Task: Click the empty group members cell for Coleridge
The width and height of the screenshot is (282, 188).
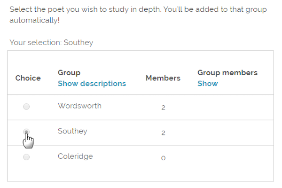Action: pyautogui.click(x=233, y=158)
